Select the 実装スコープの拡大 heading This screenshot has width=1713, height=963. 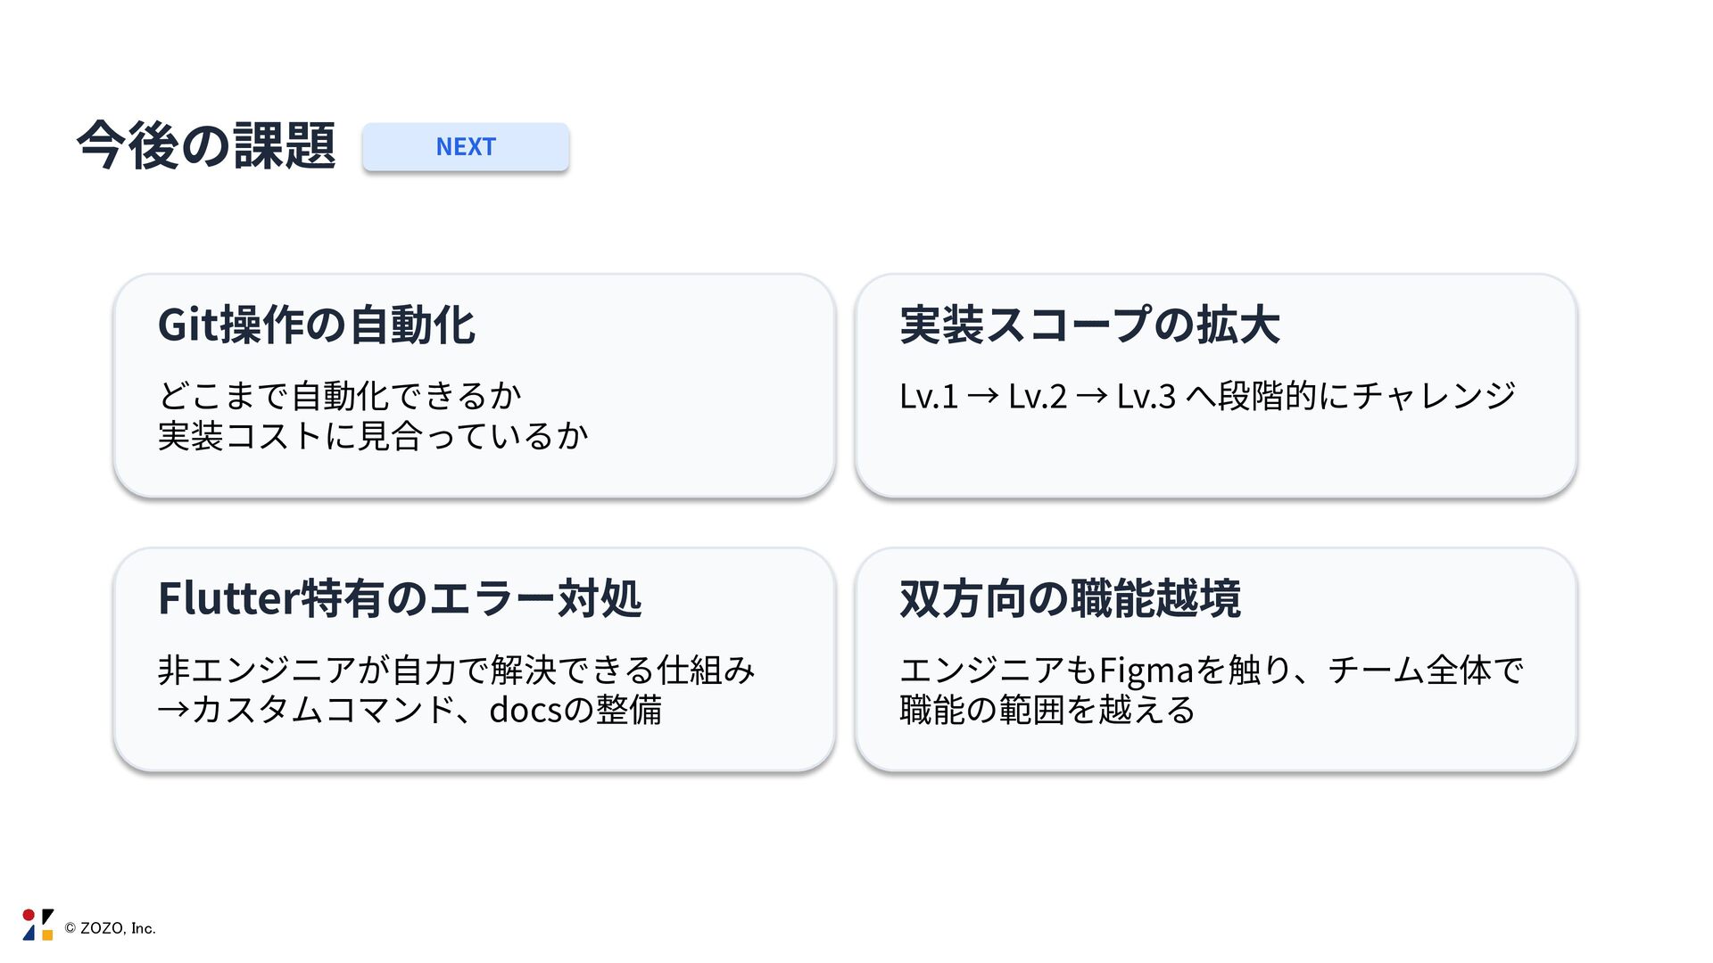(x=1089, y=325)
